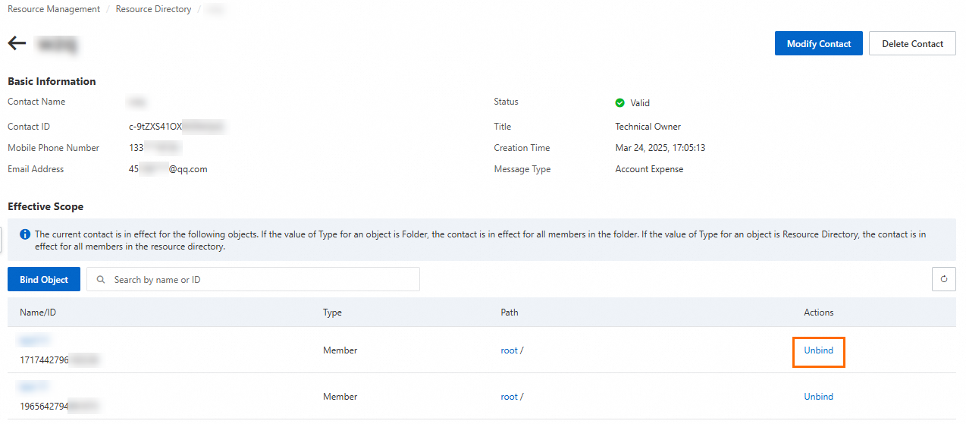Click the Message Type label

522,169
